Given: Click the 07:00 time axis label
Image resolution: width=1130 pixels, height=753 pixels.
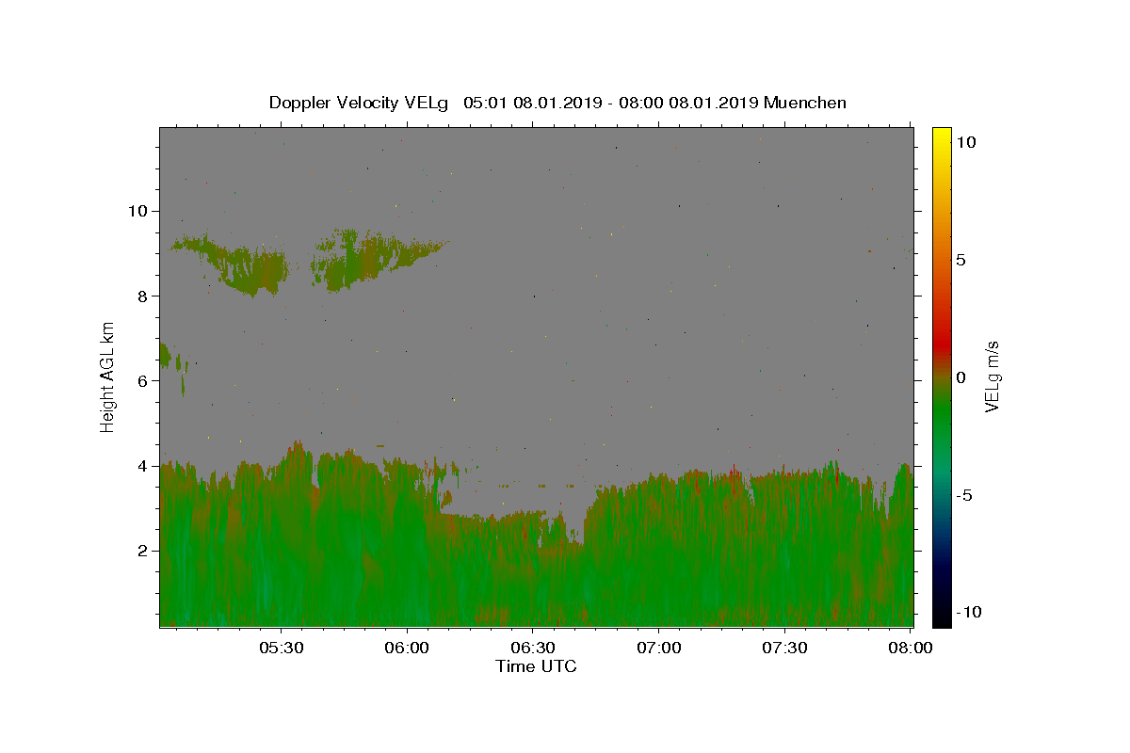Looking at the screenshot, I should coord(659,648).
